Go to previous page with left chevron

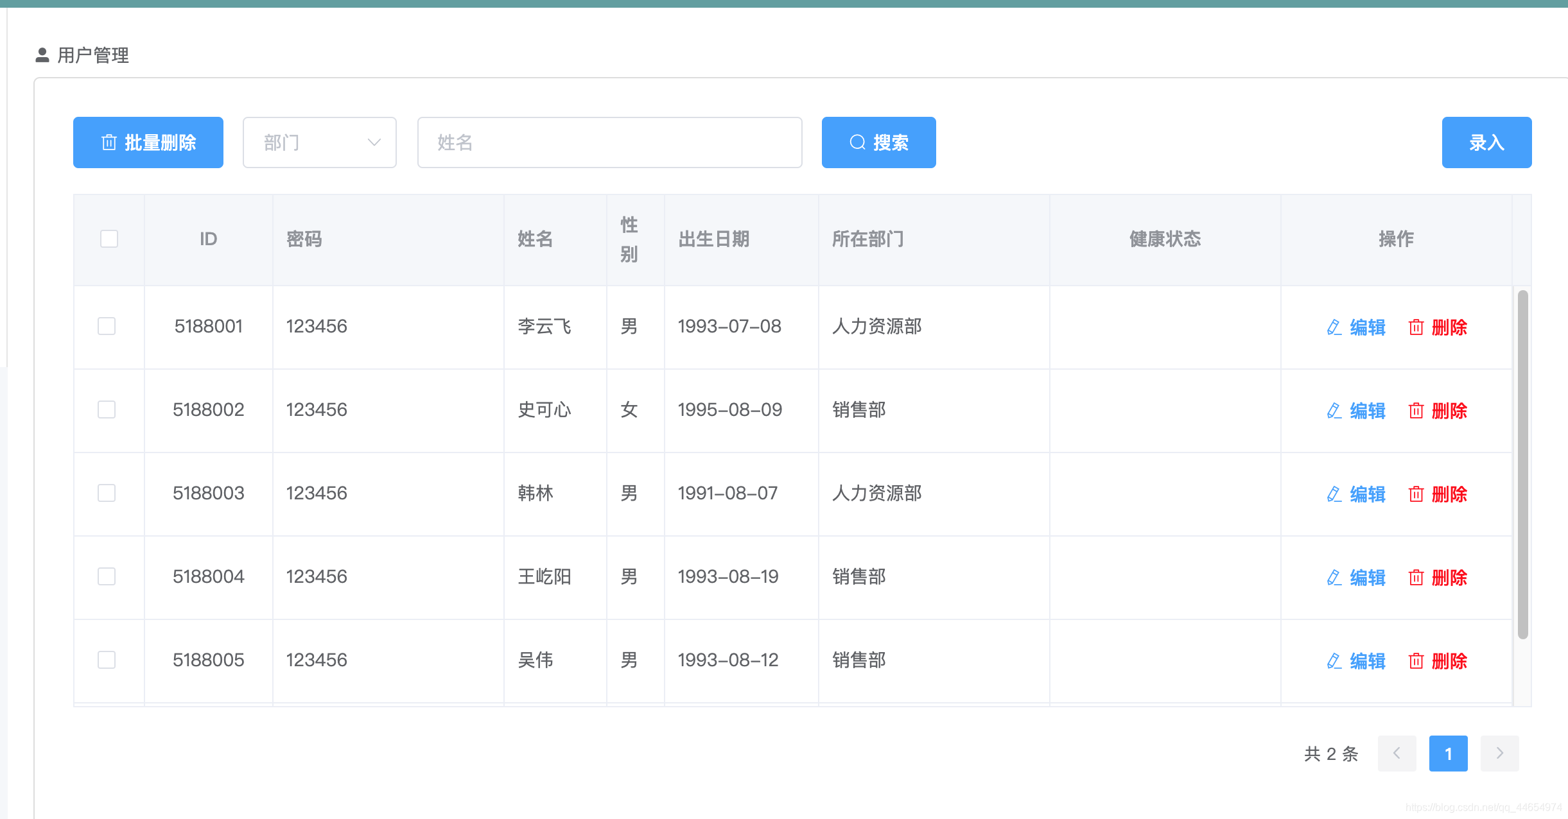(x=1397, y=754)
